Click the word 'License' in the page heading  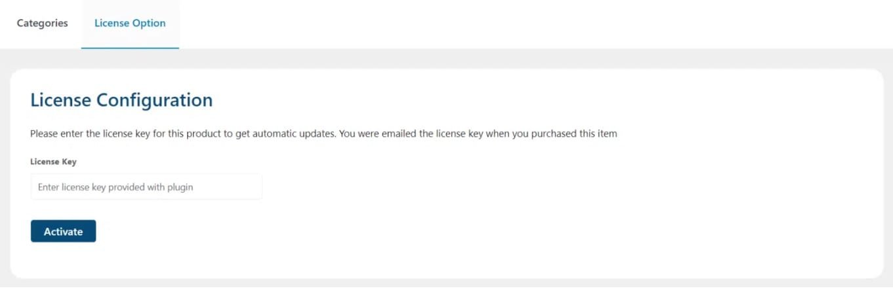coord(60,100)
